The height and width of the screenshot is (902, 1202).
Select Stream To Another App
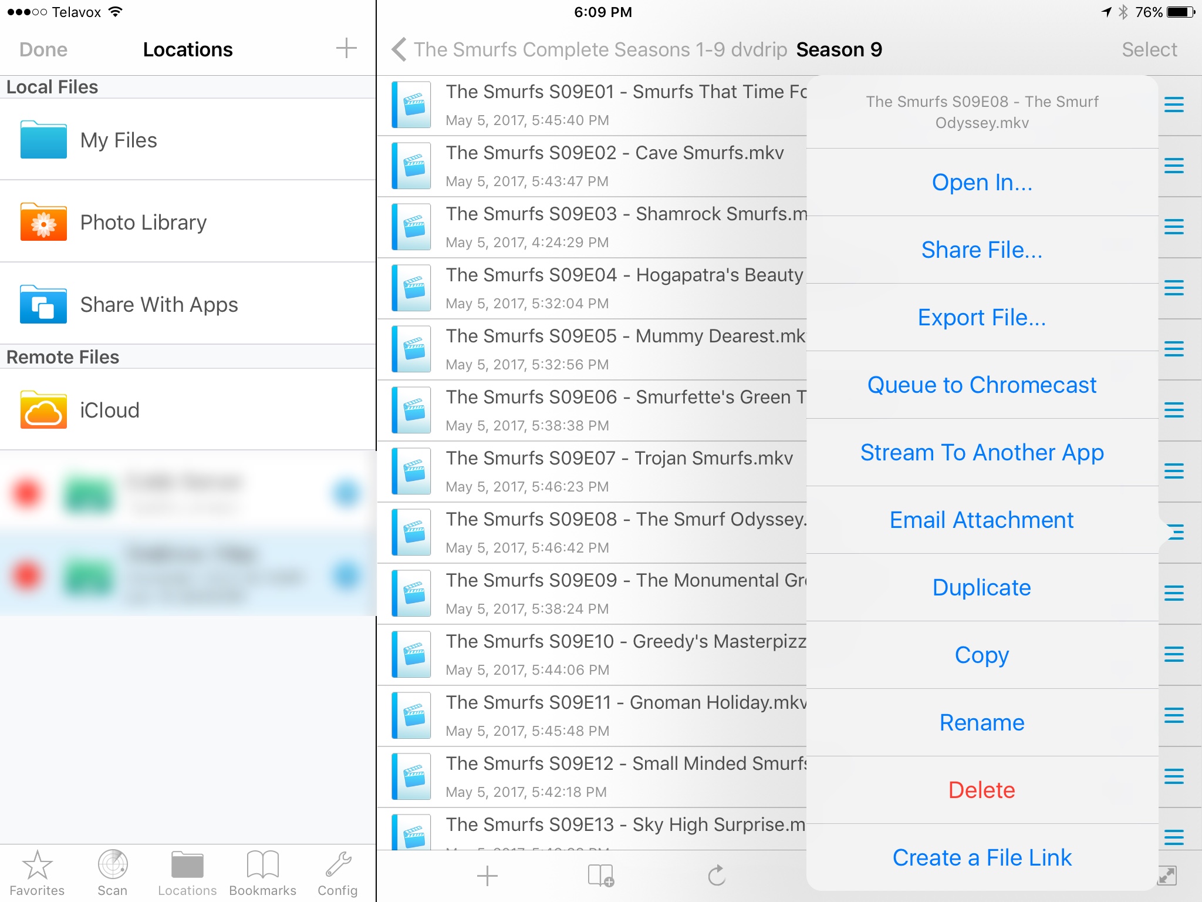pos(982,453)
